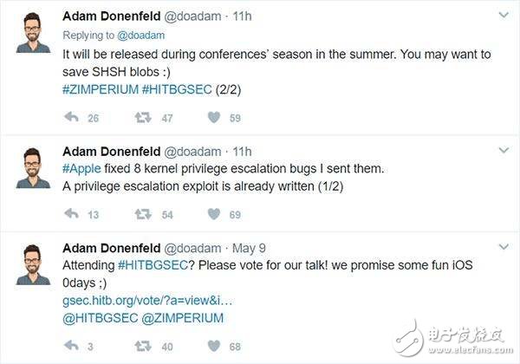Click Adam Donenfeld's avatar on first tweet
The width and height of the screenshot is (520, 364).
(33, 33)
